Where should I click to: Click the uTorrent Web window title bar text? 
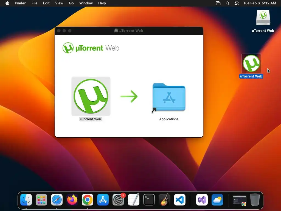point(131,31)
